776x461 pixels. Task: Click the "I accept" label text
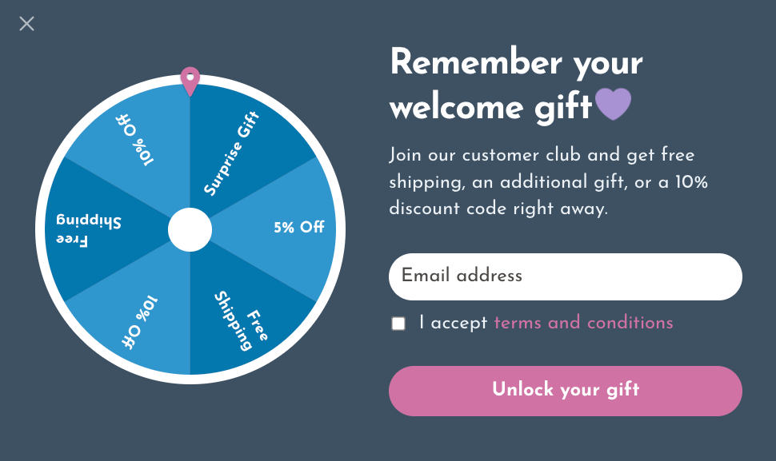pyautogui.click(x=453, y=323)
